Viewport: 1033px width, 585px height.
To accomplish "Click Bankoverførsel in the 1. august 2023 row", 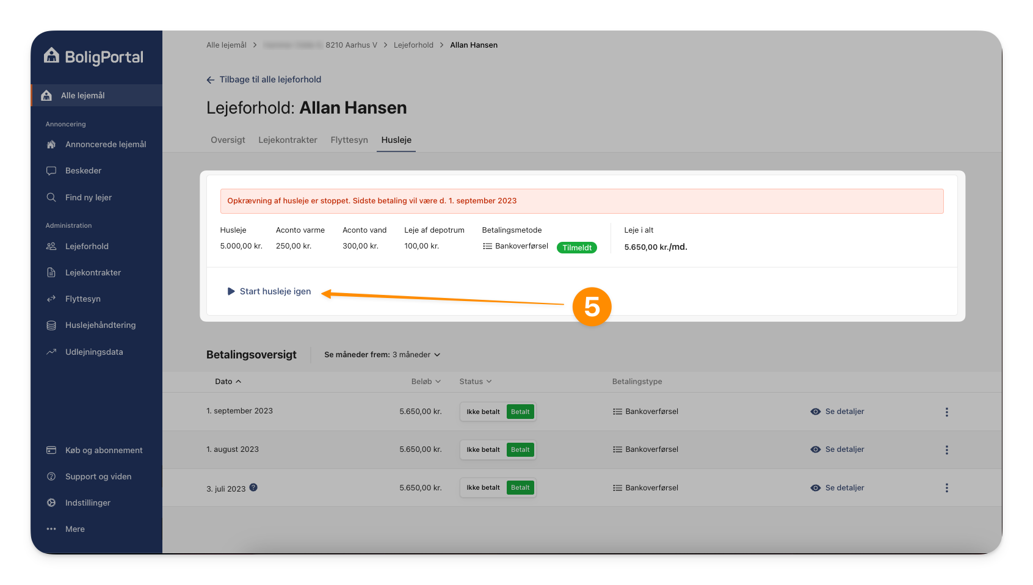I will (x=651, y=449).
